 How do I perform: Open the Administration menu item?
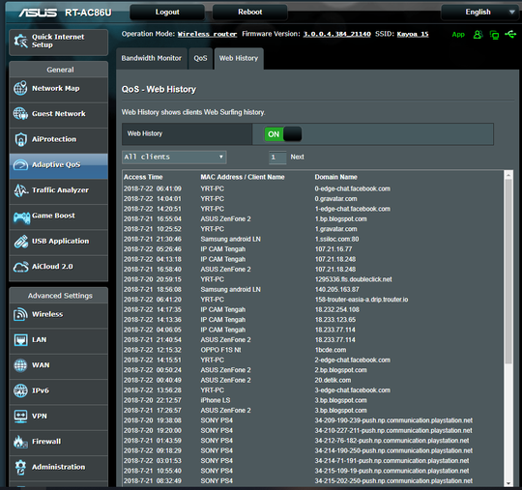point(59,468)
